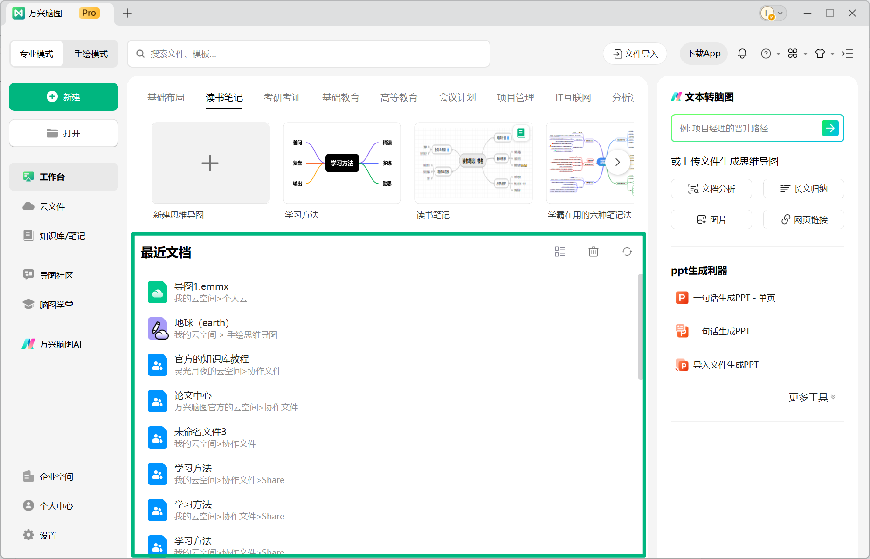
Task: Click the text-to-mindmap example input field
Action: 746,128
